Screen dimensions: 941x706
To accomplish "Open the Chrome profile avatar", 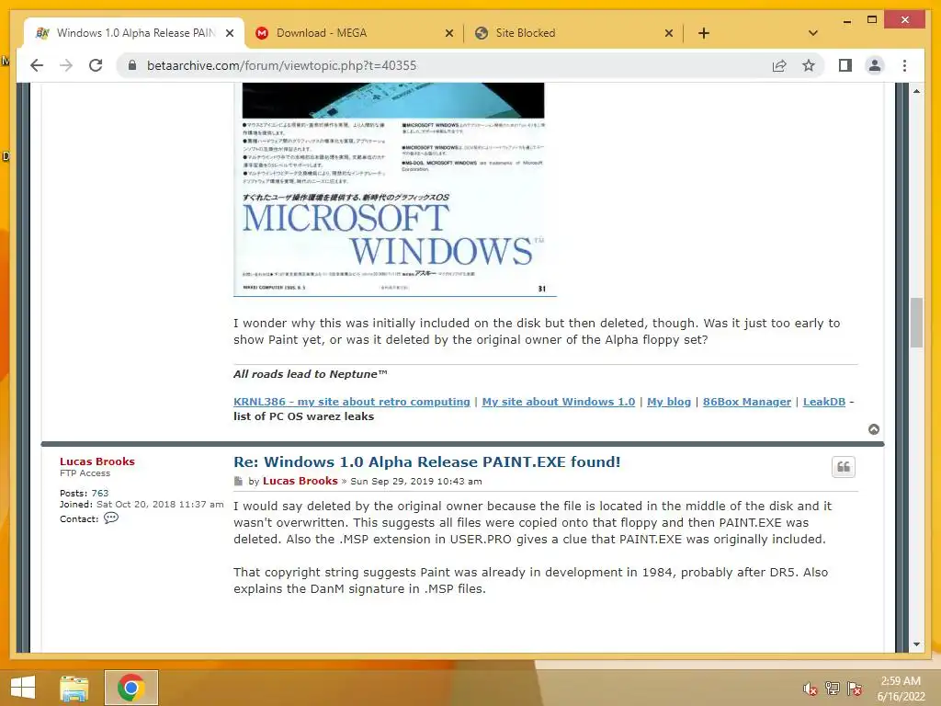I will [875, 65].
